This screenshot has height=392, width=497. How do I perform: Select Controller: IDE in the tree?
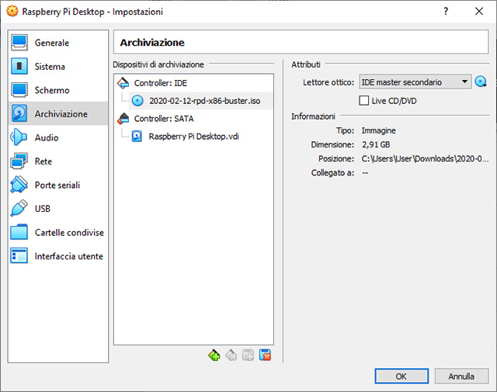coord(160,83)
